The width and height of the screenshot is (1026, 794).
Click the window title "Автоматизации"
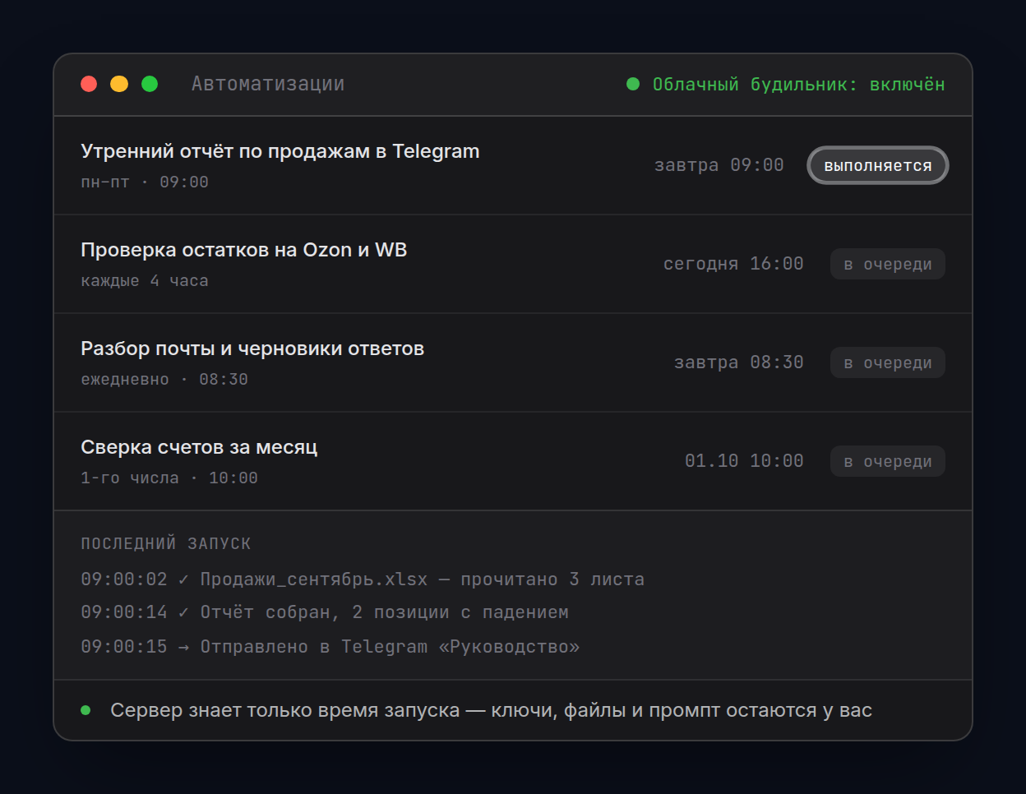[x=268, y=84]
